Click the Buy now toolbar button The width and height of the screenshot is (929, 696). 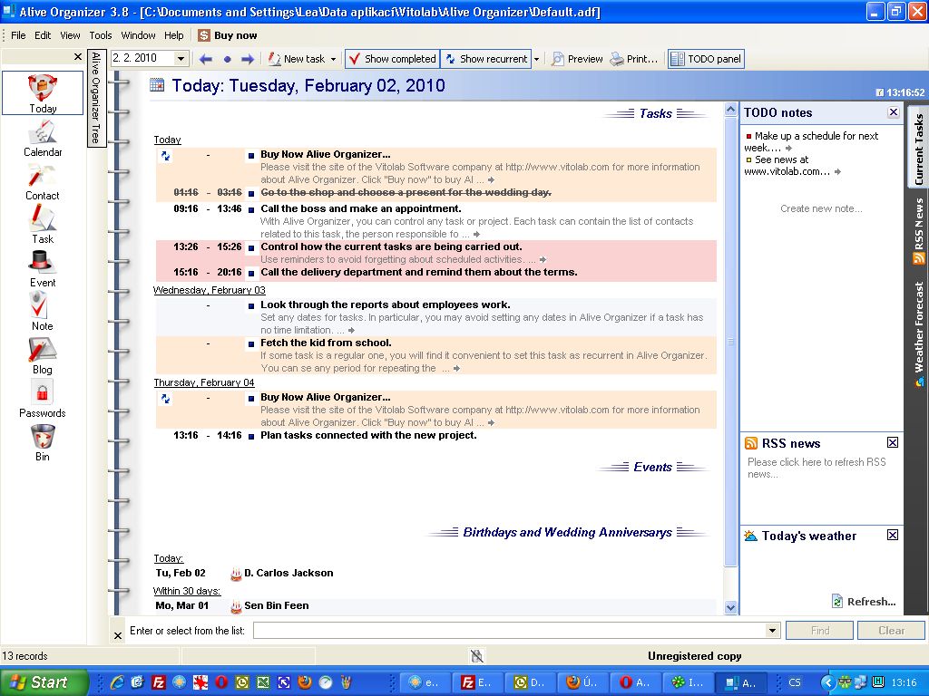(x=228, y=35)
